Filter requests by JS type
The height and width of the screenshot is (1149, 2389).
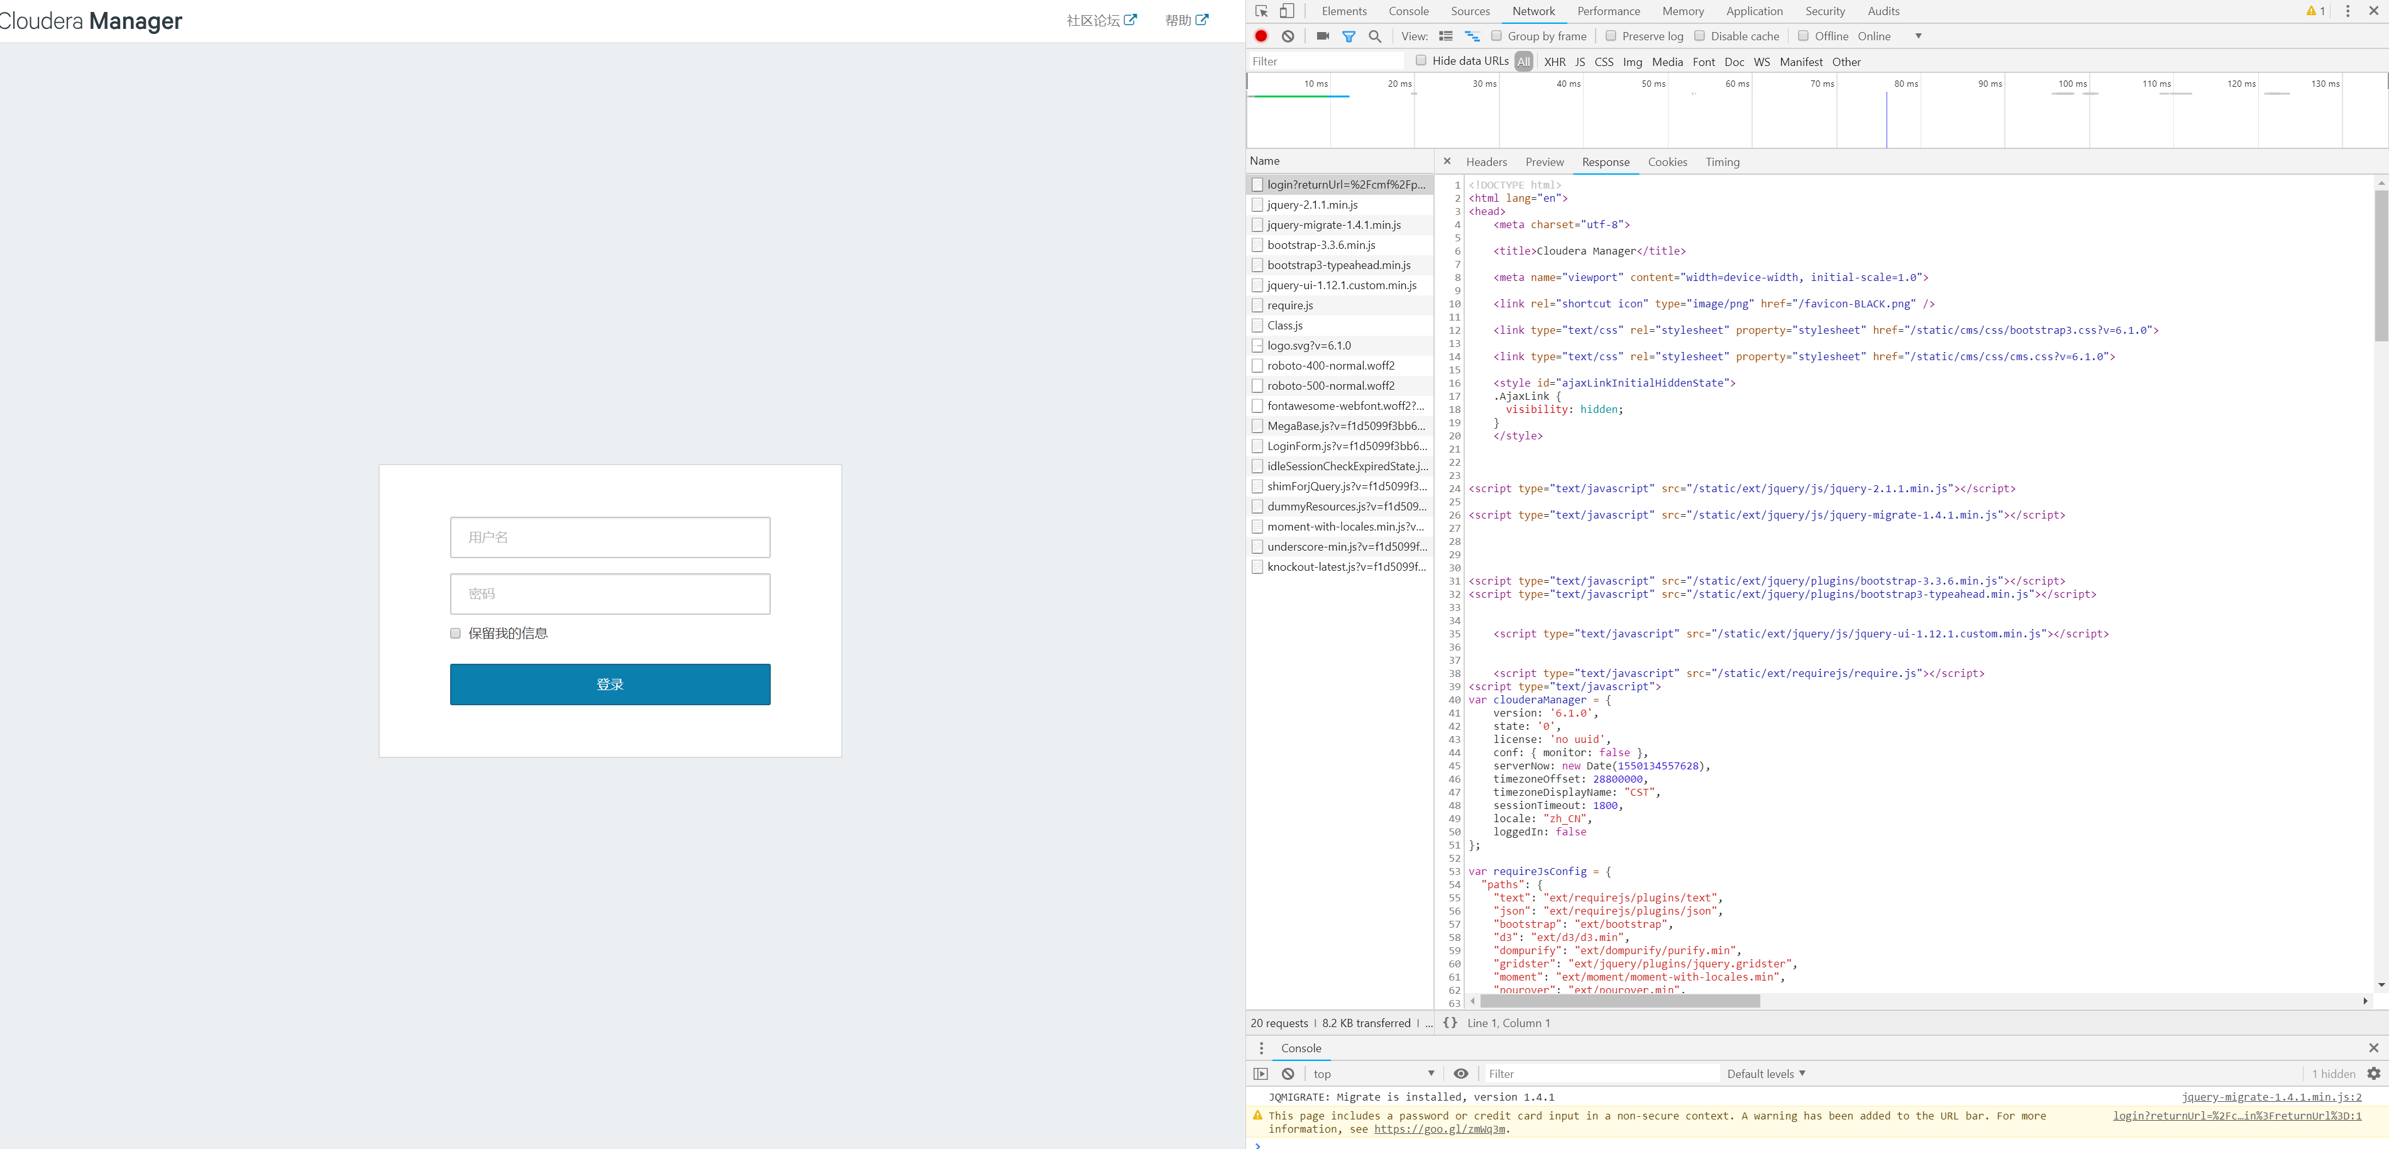[x=1581, y=62]
